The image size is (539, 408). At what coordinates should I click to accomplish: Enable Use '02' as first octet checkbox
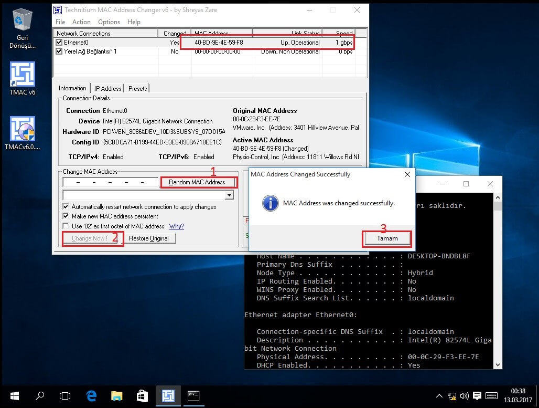pos(66,226)
